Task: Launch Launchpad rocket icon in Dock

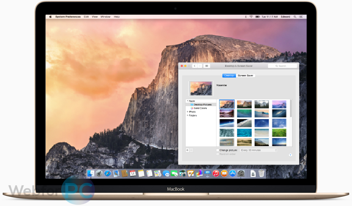Action: click(x=99, y=173)
